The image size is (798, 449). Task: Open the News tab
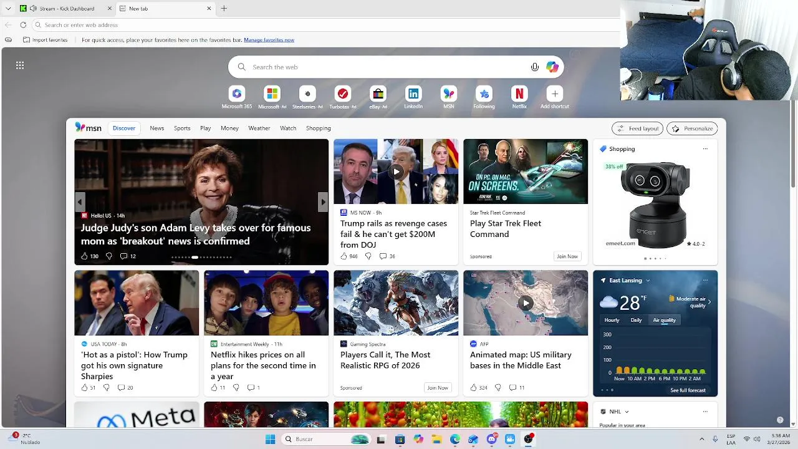coord(157,128)
